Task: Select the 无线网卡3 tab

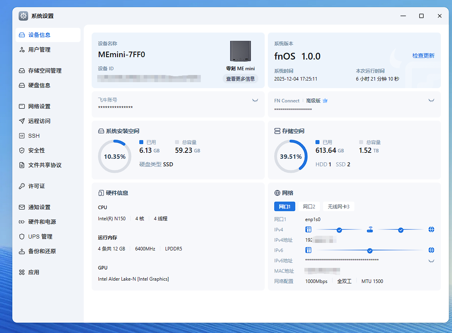Action: pyautogui.click(x=338, y=206)
